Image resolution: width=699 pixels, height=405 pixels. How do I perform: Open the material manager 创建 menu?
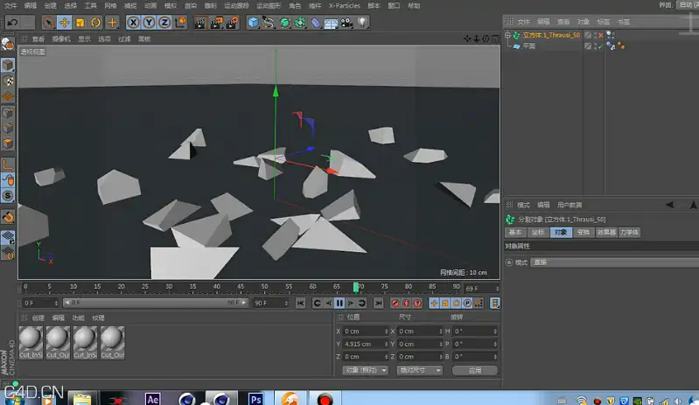(x=38, y=318)
